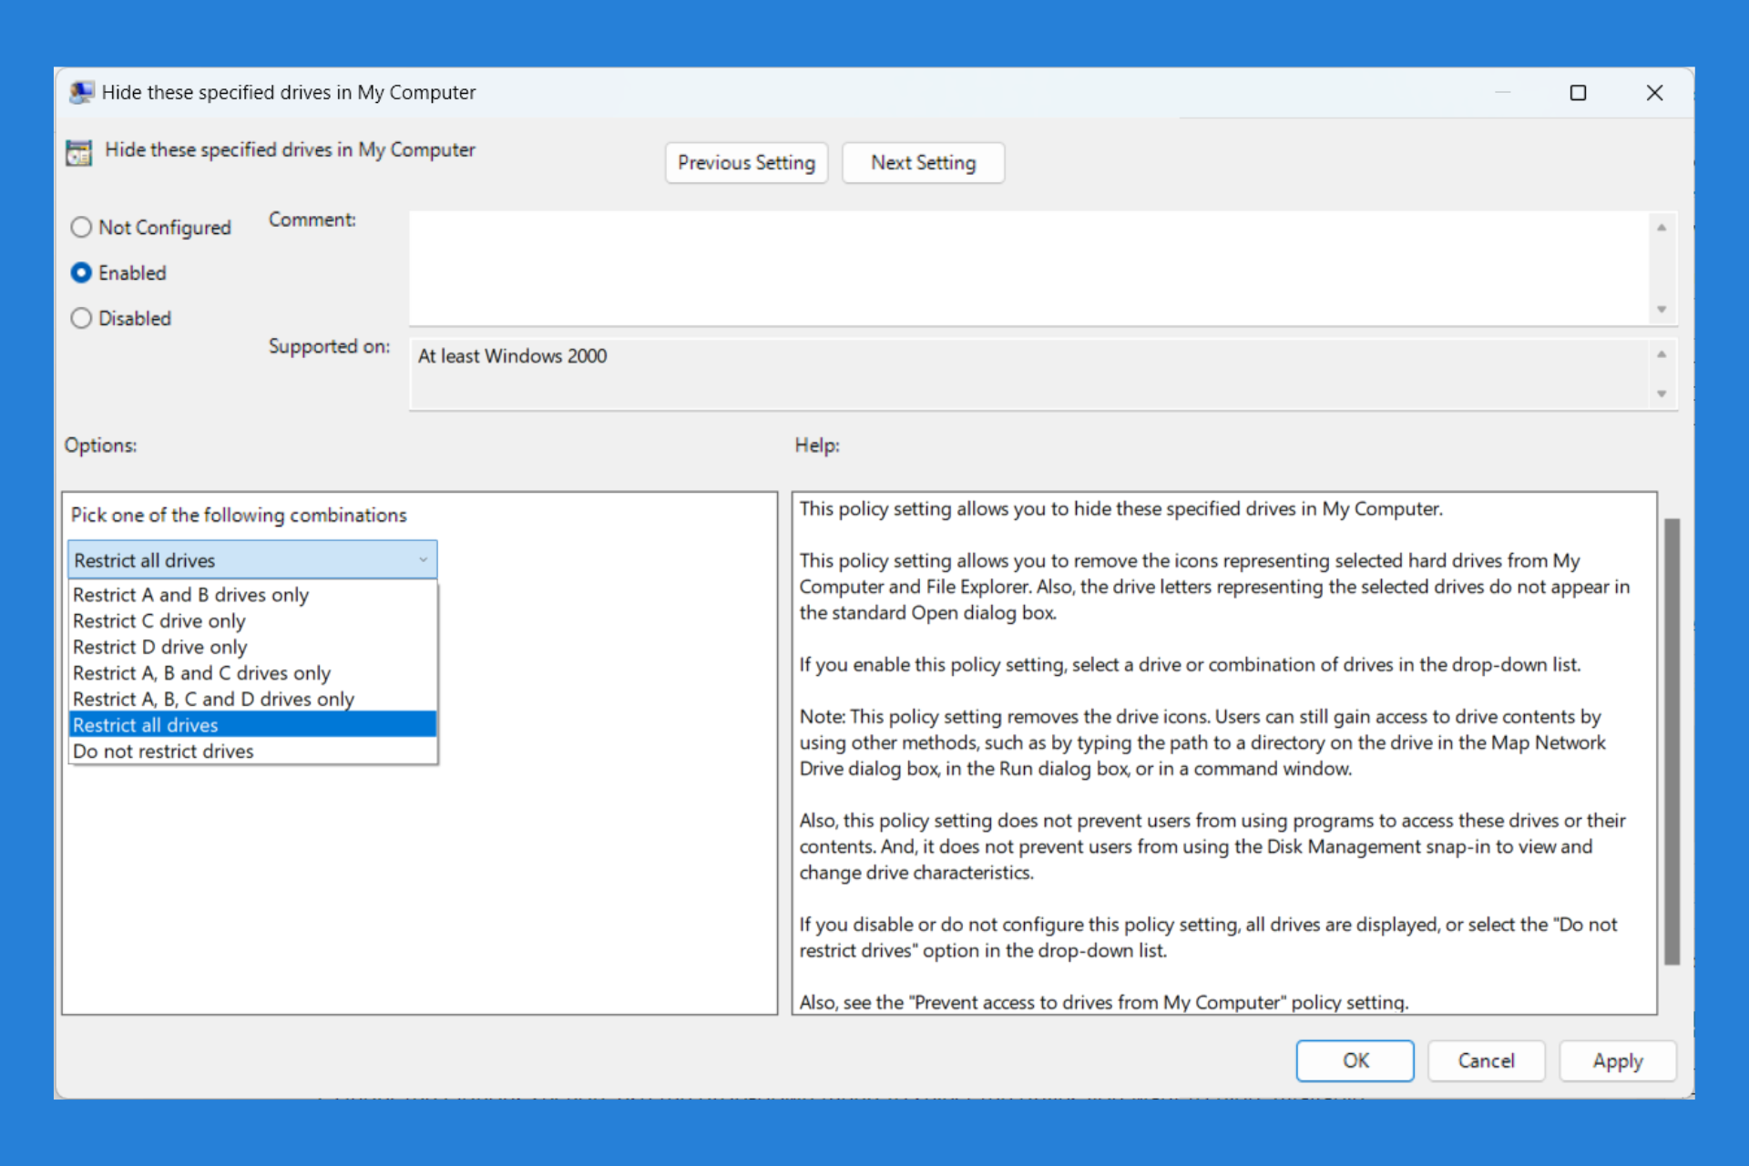Click the policy setting icon beside the heading

point(79,152)
